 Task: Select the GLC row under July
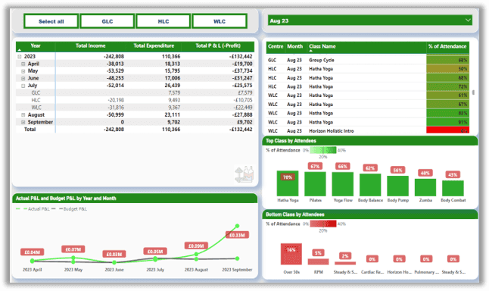click(x=135, y=92)
